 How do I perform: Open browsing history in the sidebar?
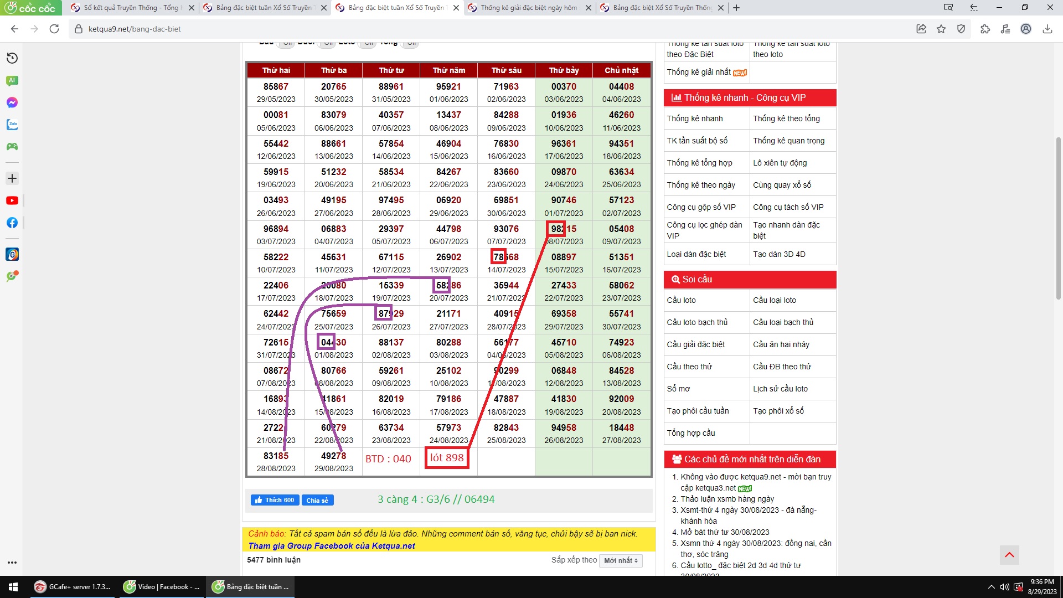pos(12,58)
